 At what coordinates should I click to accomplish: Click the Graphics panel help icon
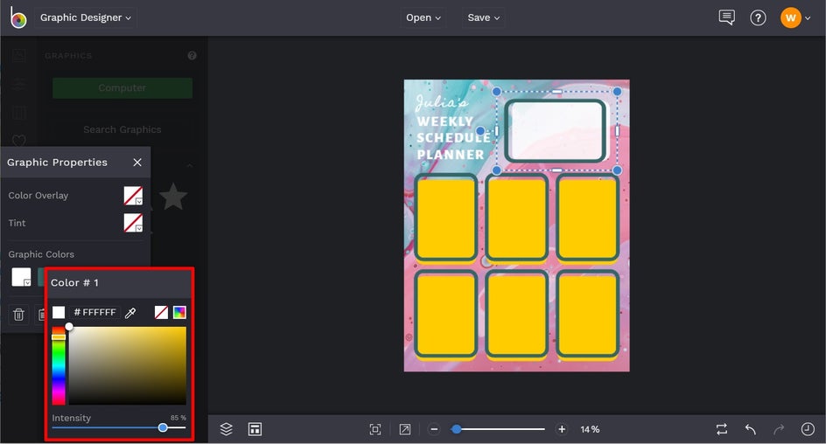(192, 55)
